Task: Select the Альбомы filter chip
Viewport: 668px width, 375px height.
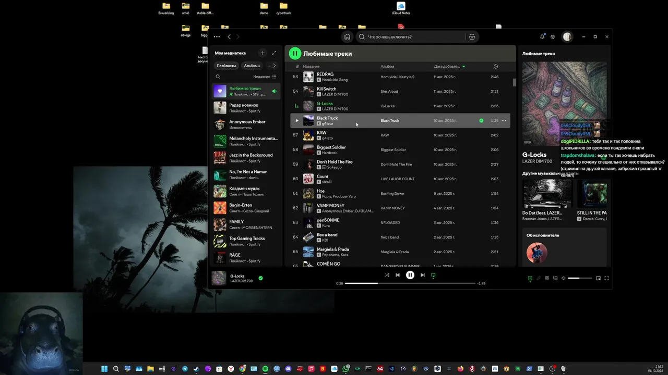Action: (252, 66)
